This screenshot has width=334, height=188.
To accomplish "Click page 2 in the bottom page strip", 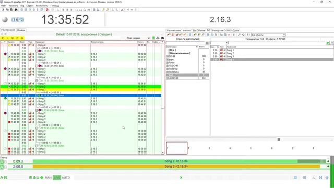I will 188,148.
